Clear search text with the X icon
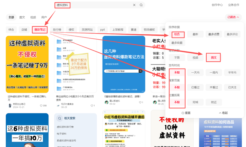This screenshot has height=147, width=246. click(x=134, y=5)
